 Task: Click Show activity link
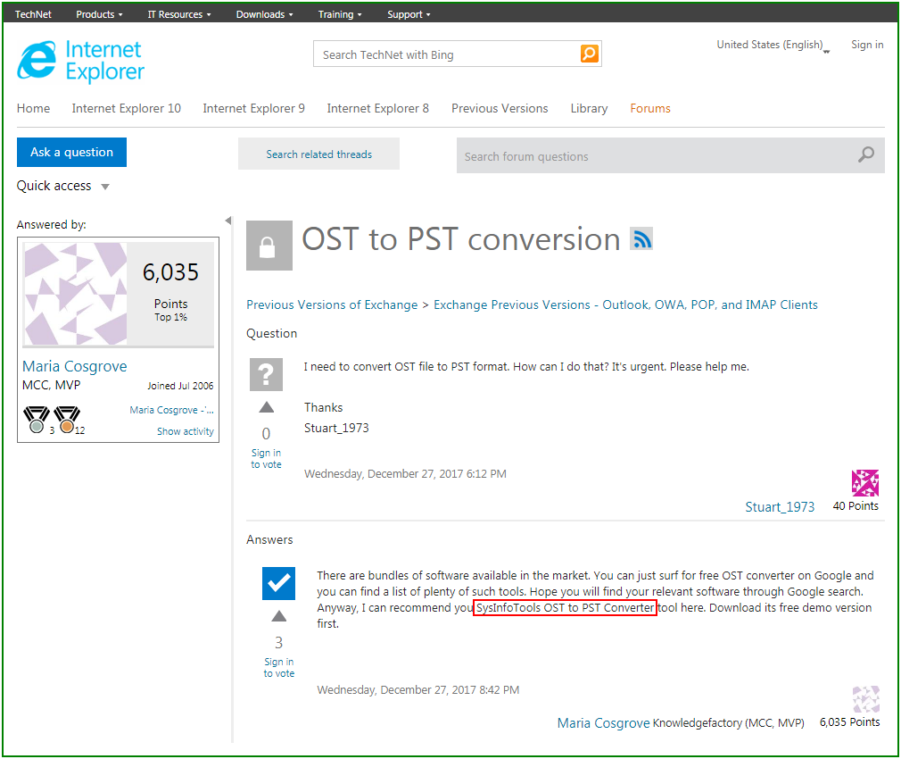click(186, 431)
